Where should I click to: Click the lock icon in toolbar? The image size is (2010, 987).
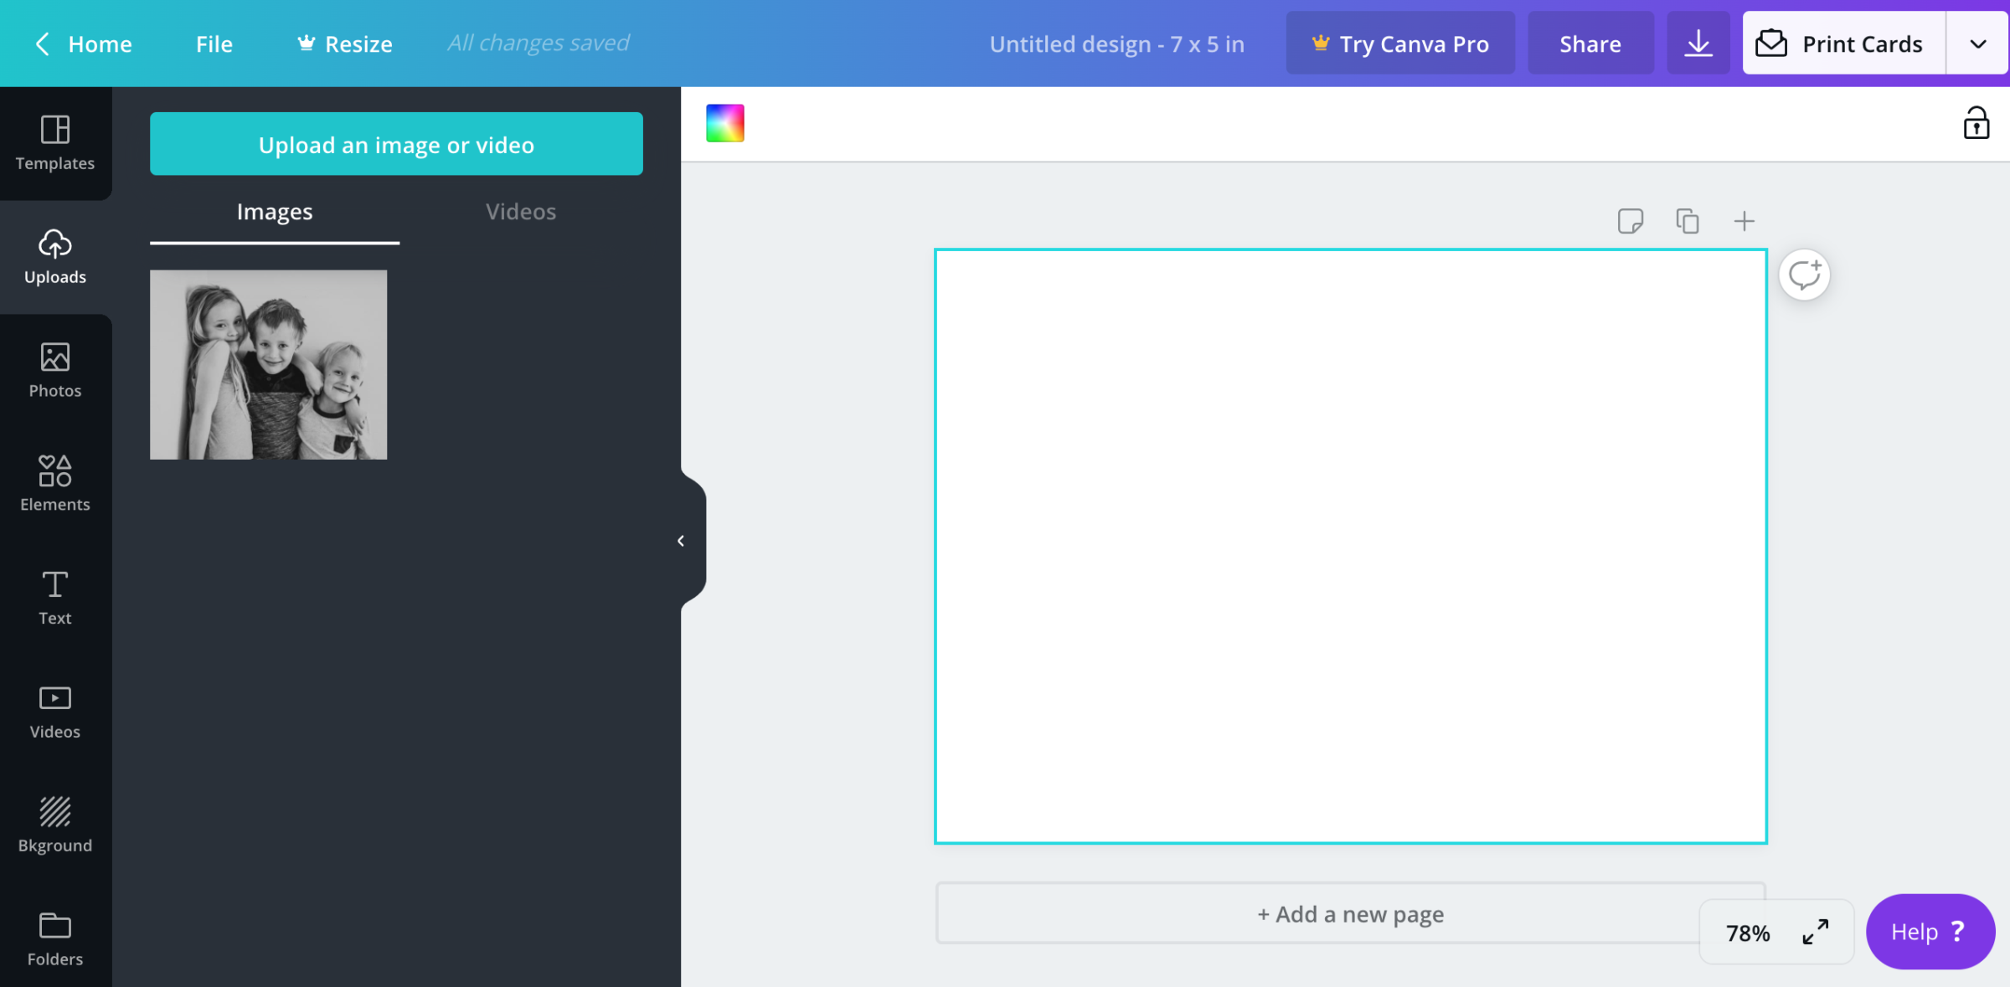[1976, 123]
